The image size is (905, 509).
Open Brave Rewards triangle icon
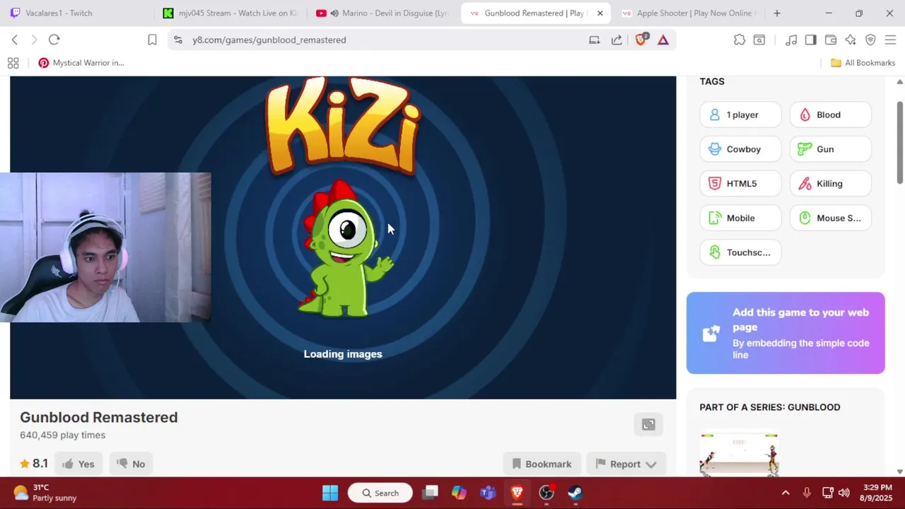[x=663, y=40]
